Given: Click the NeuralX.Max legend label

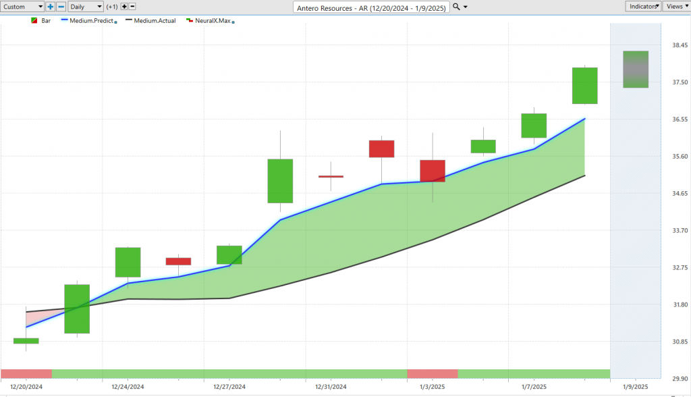Looking at the screenshot, I should pos(213,21).
